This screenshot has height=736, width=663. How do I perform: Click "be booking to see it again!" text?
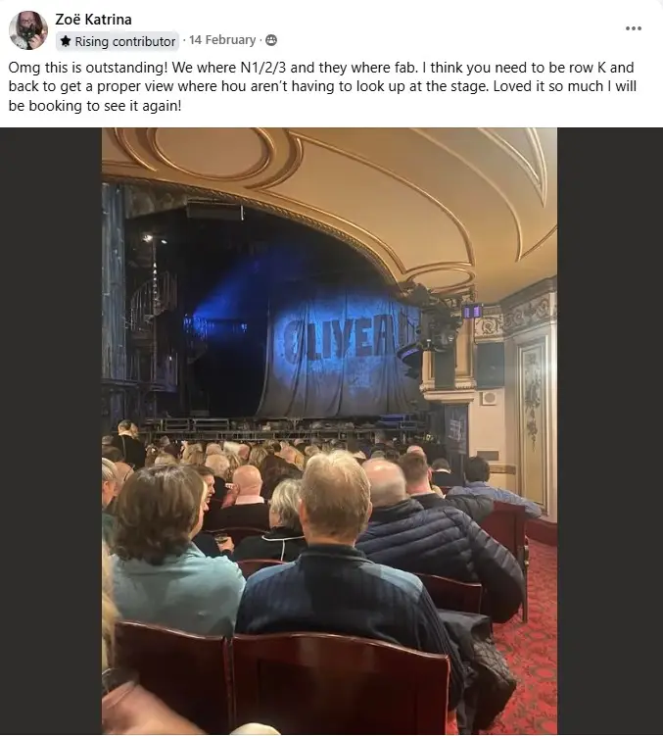[x=95, y=106]
